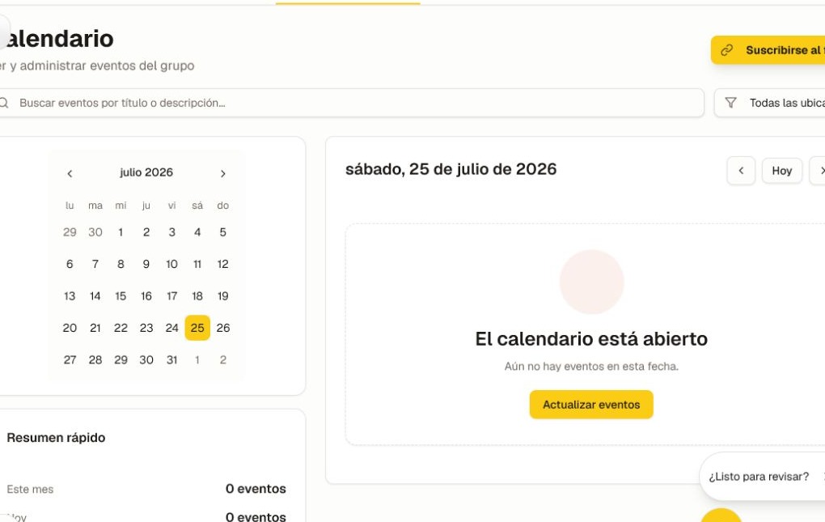Go to previous month in mini calendar
The image size is (825, 522).
(70, 174)
